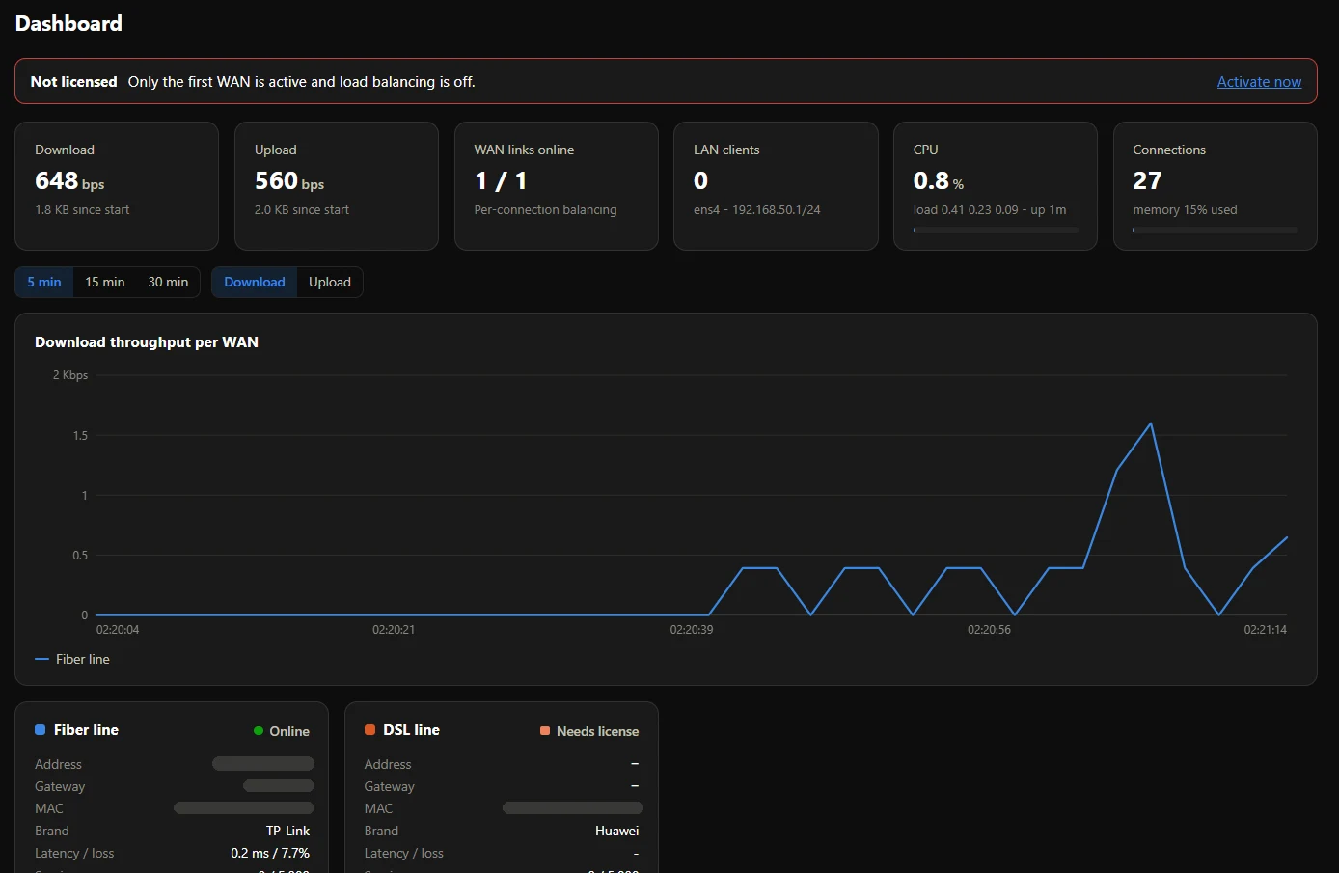Click the blue Fiber line color square
Screen dimensions: 1339x873
click(41, 730)
